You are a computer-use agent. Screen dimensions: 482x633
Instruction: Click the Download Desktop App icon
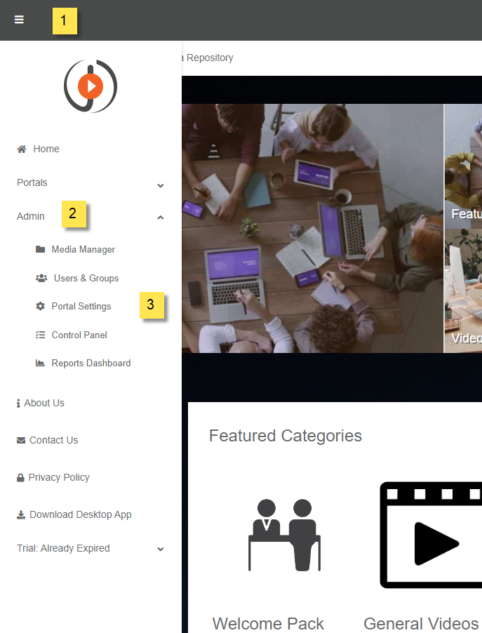point(21,514)
